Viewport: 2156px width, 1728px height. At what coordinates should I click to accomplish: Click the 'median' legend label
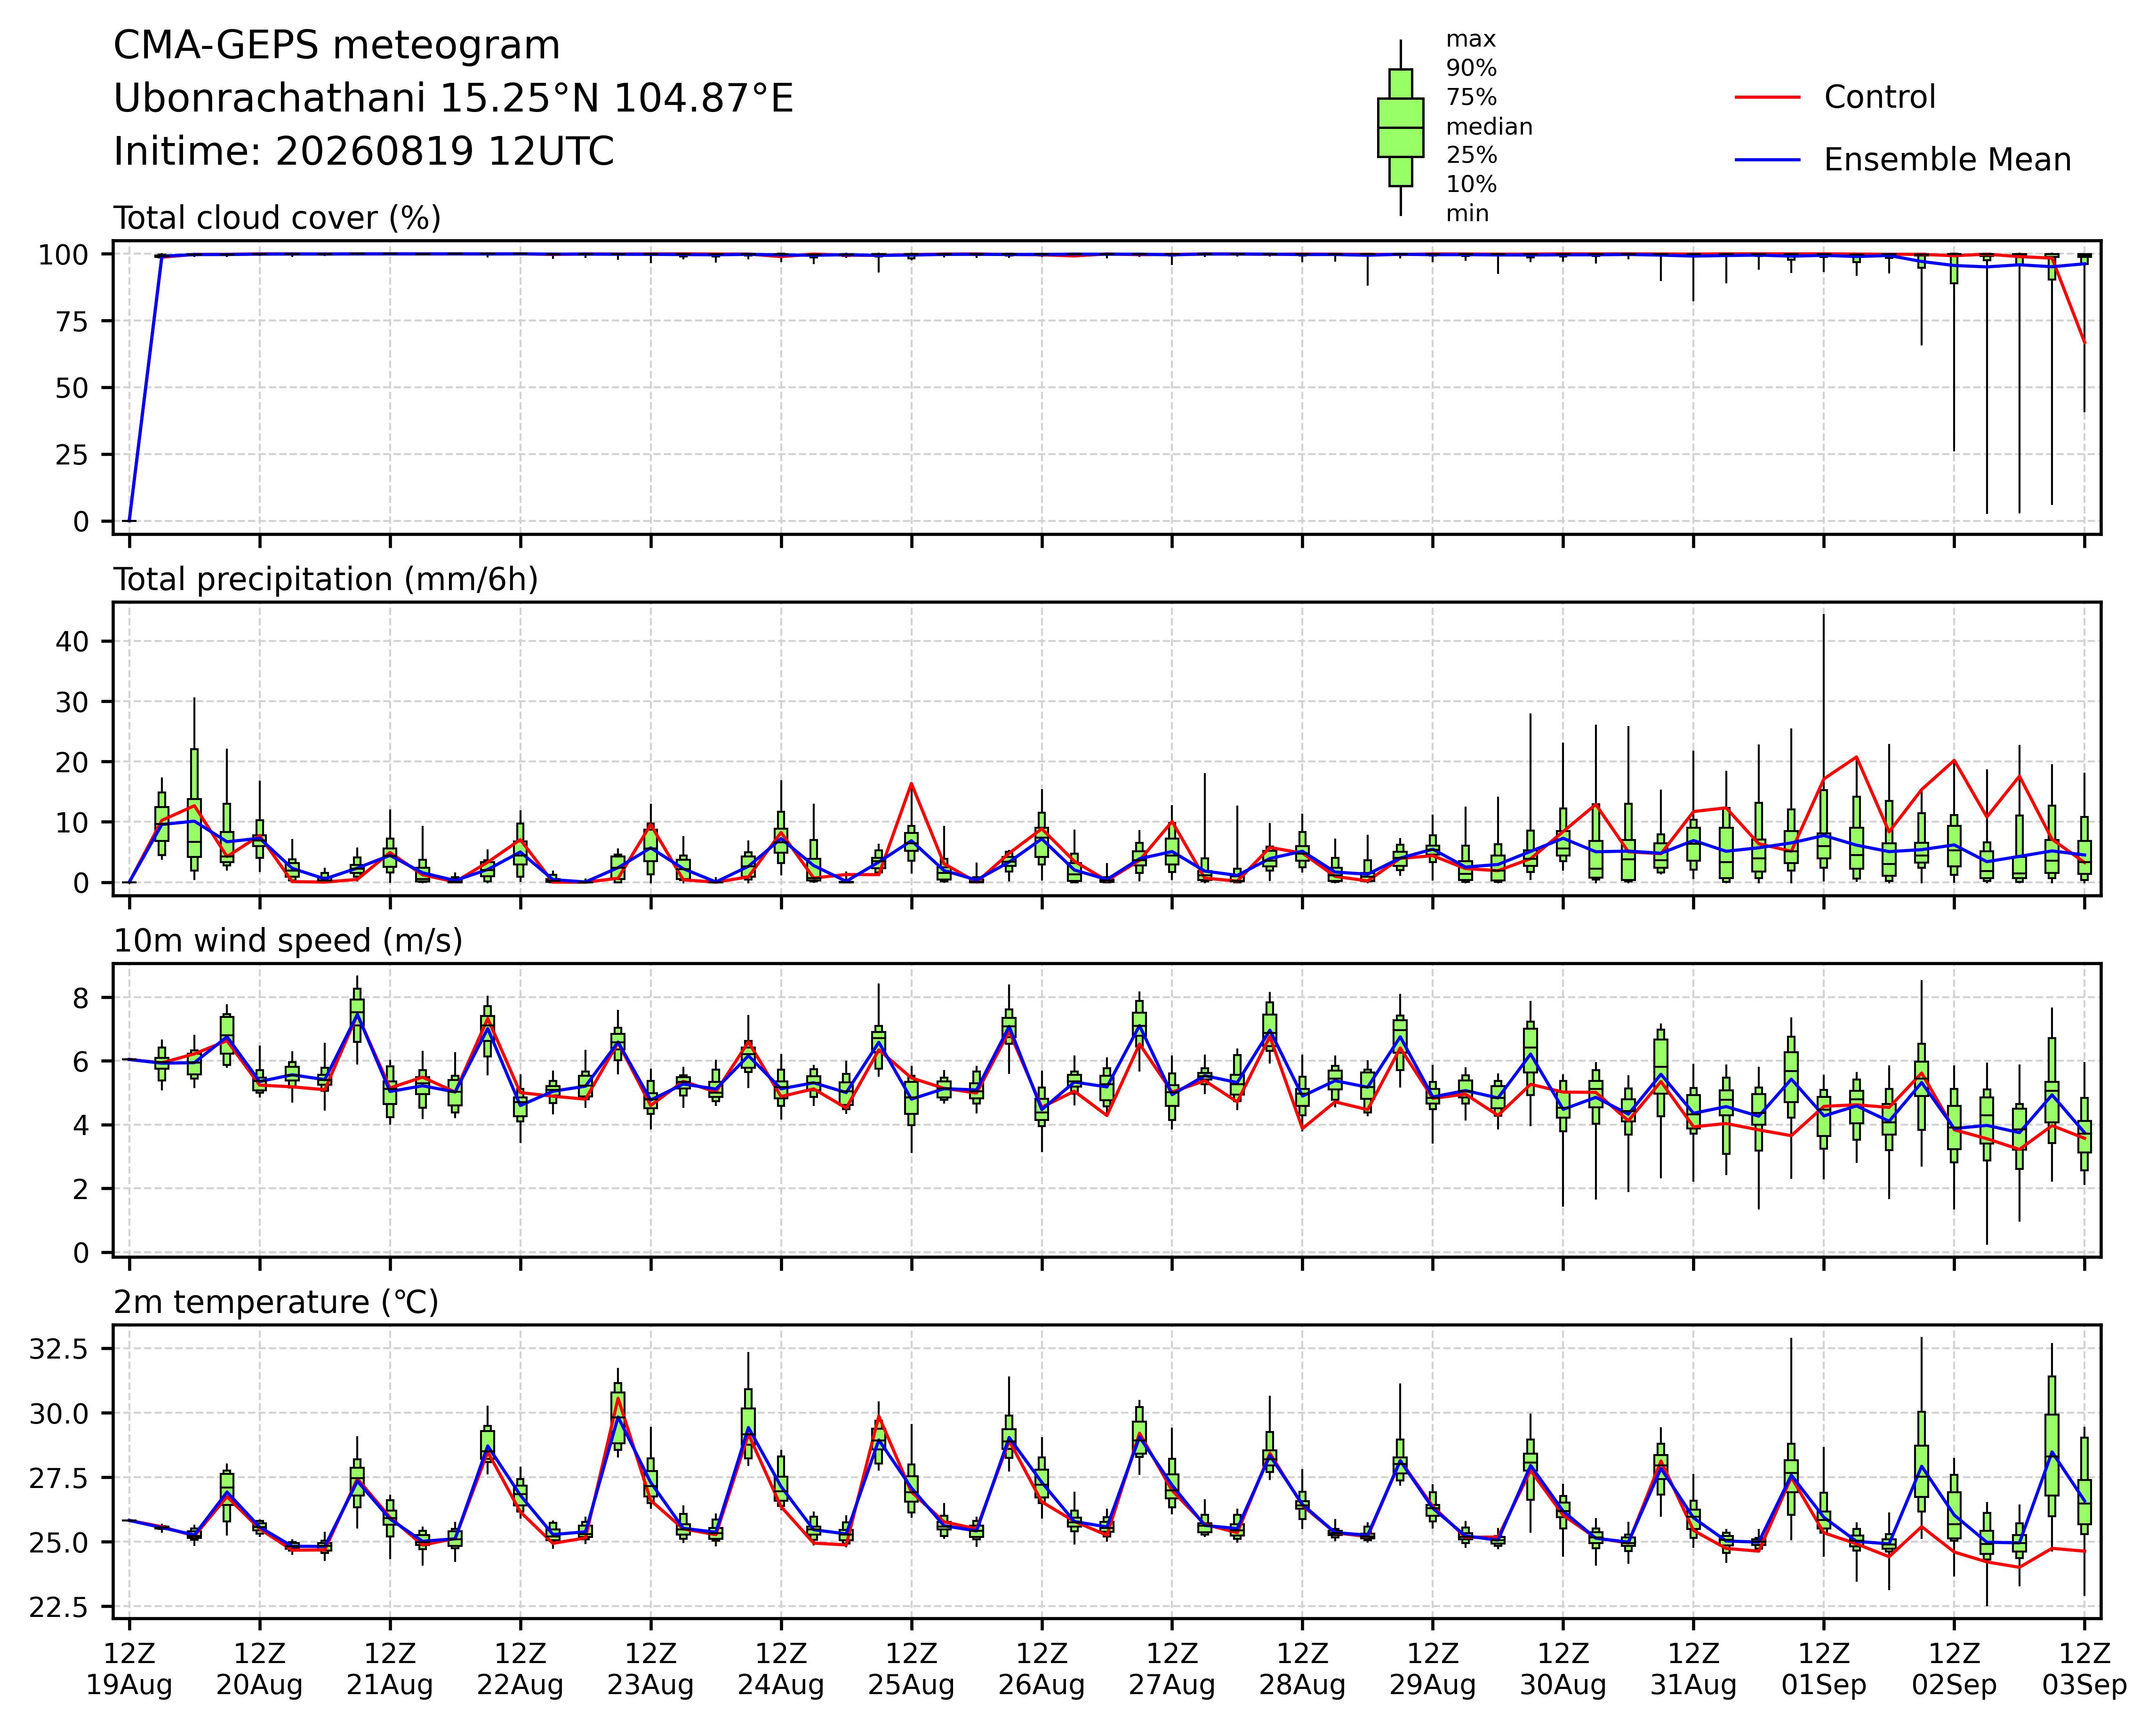tap(1489, 127)
